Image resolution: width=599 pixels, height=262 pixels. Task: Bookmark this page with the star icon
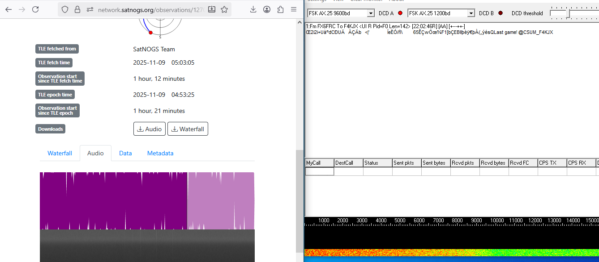click(224, 9)
